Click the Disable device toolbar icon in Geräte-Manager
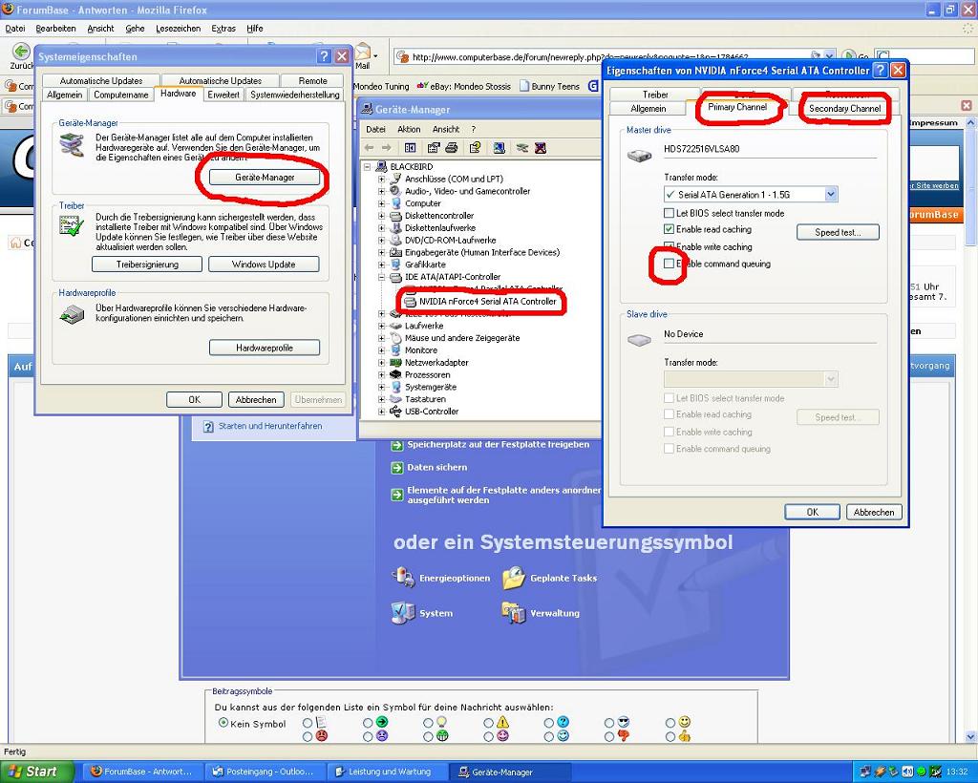The width and height of the screenshot is (978, 783). pos(522,148)
